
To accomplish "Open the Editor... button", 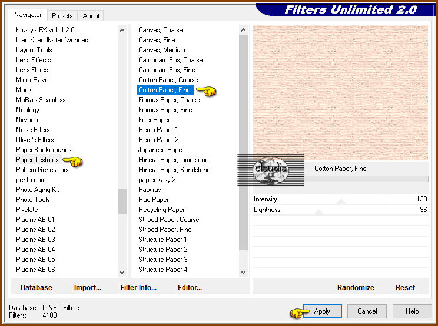I will click(x=190, y=288).
